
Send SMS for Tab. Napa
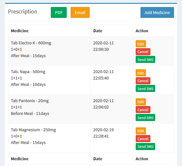(x=145, y=88)
